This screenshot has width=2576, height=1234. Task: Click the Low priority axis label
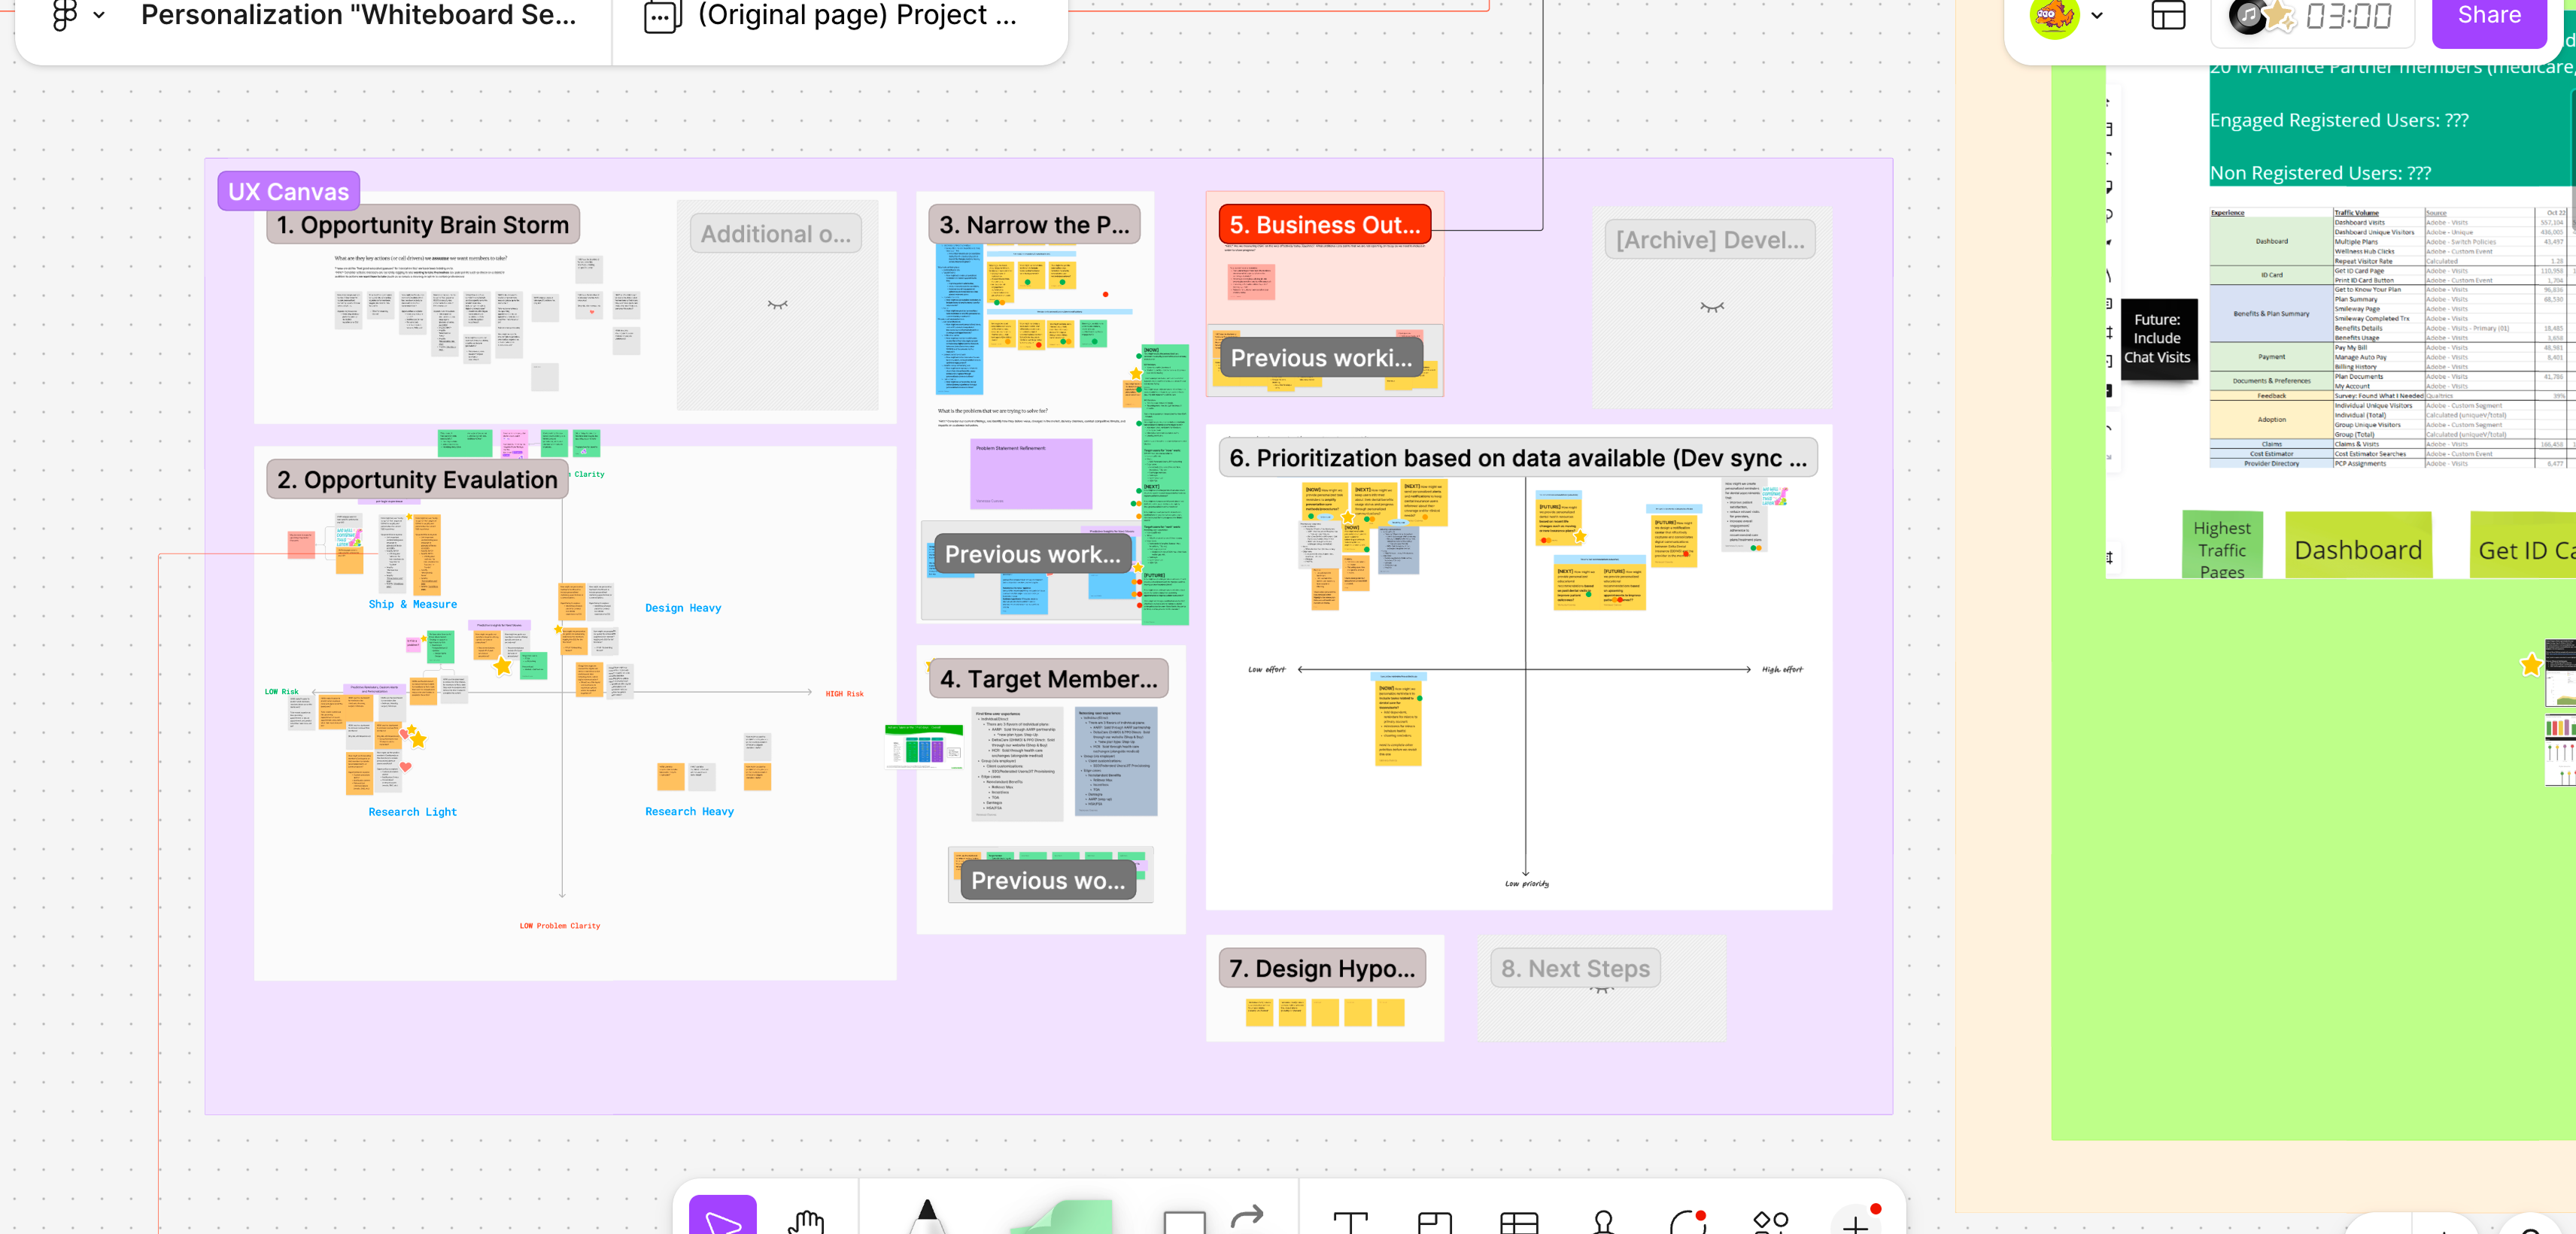pyautogui.click(x=1526, y=884)
